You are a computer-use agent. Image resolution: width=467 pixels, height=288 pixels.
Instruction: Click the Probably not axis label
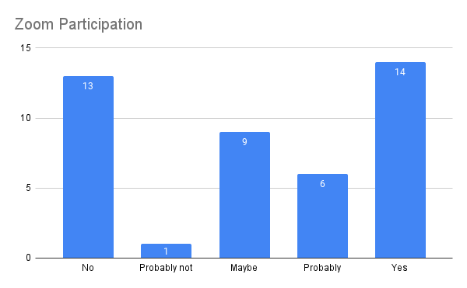[x=166, y=268]
